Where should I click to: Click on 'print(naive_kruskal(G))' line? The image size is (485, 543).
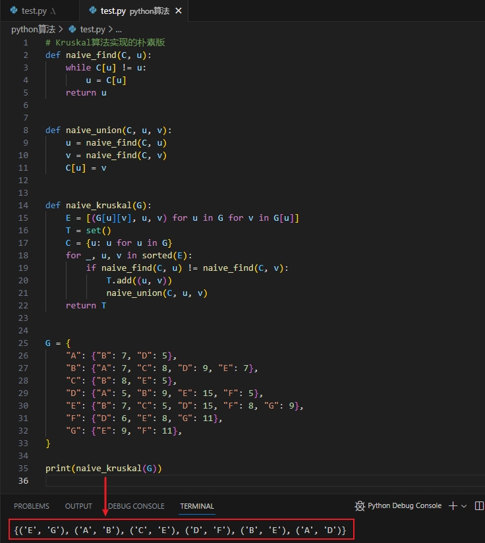click(103, 468)
